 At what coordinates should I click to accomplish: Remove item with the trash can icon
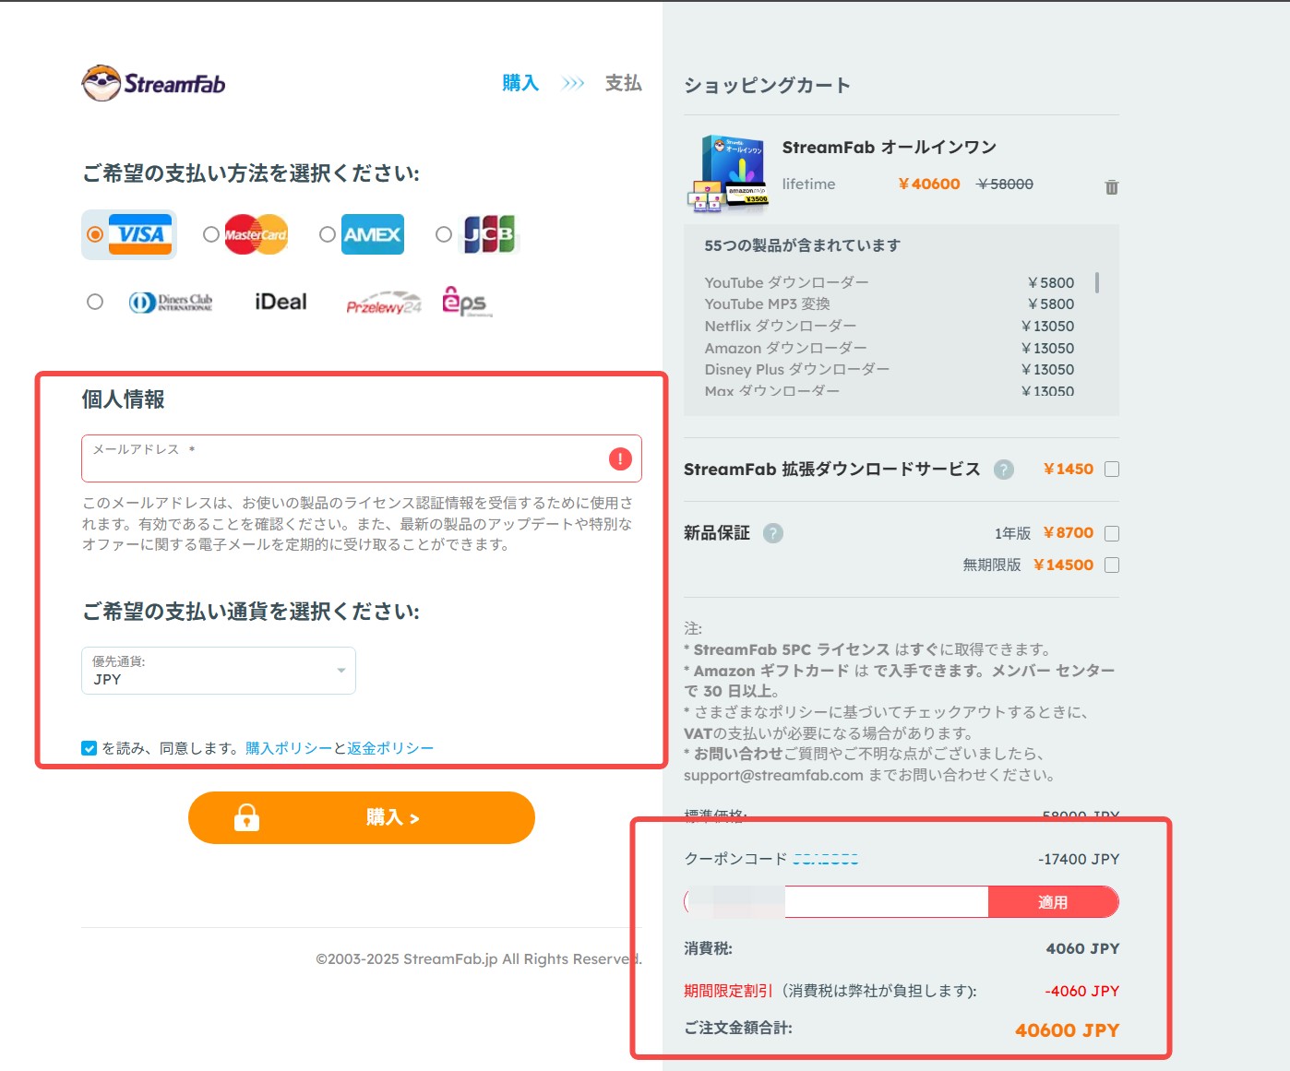[1112, 187]
